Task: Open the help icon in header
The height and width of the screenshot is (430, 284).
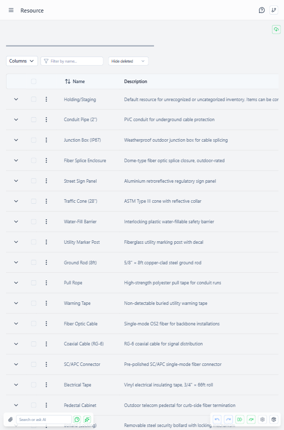Action: 262,10
